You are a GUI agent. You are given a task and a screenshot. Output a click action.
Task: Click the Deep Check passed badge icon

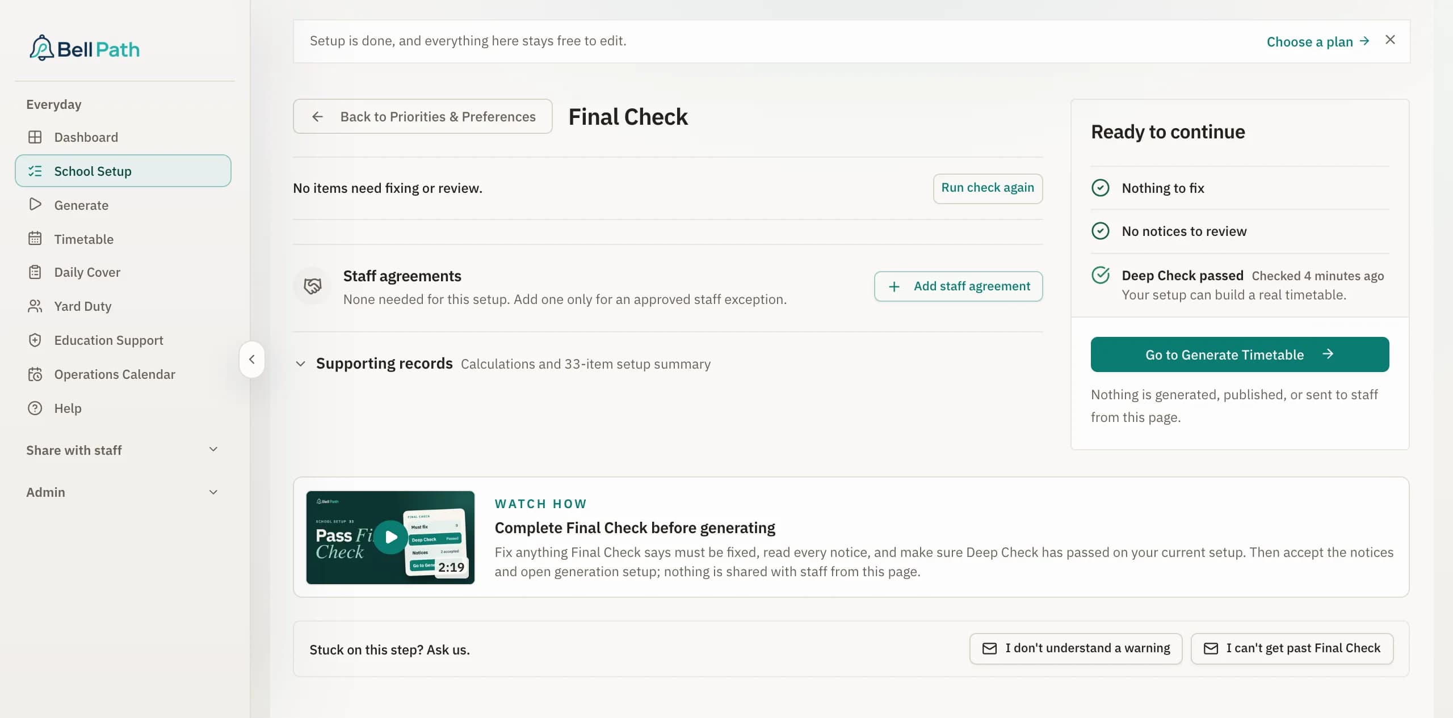pyautogui.click(x=1101, y=275)
